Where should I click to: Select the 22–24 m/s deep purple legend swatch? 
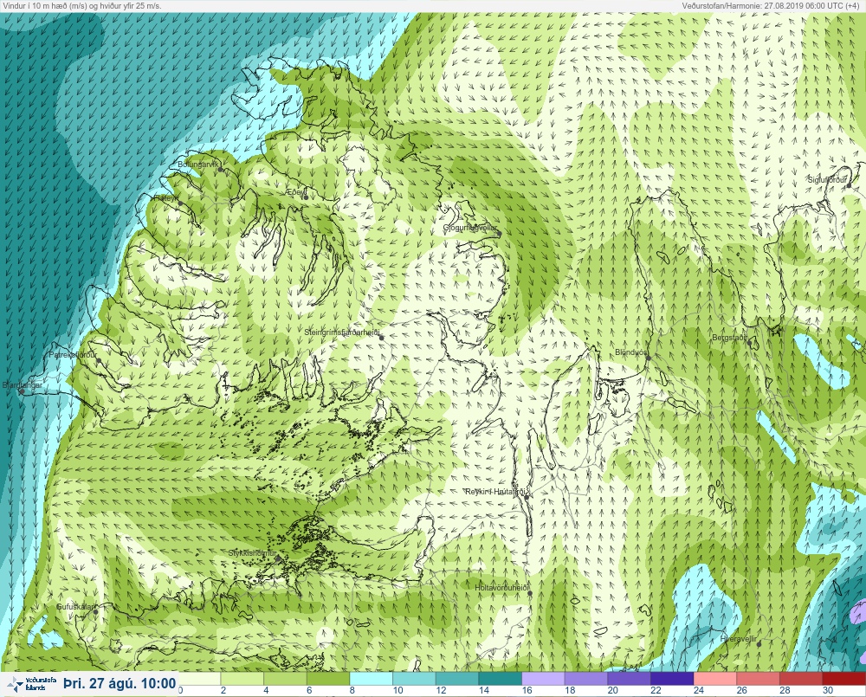(x=672, y=678)
